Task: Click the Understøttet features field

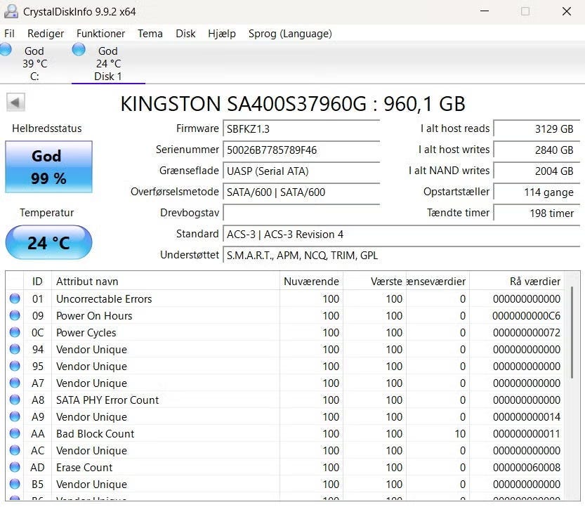Action: coord(402,255)
